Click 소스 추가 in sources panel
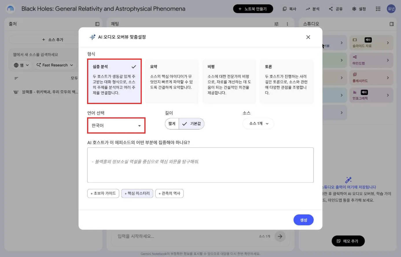This screenshot has width=401, height=257. 53,40
